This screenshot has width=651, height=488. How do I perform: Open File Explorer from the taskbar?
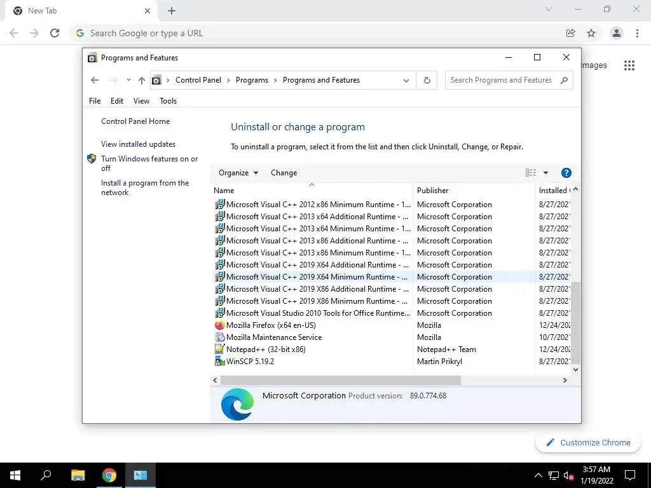click(78, 475)
